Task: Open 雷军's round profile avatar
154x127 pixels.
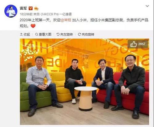Action: pos(11,11)
